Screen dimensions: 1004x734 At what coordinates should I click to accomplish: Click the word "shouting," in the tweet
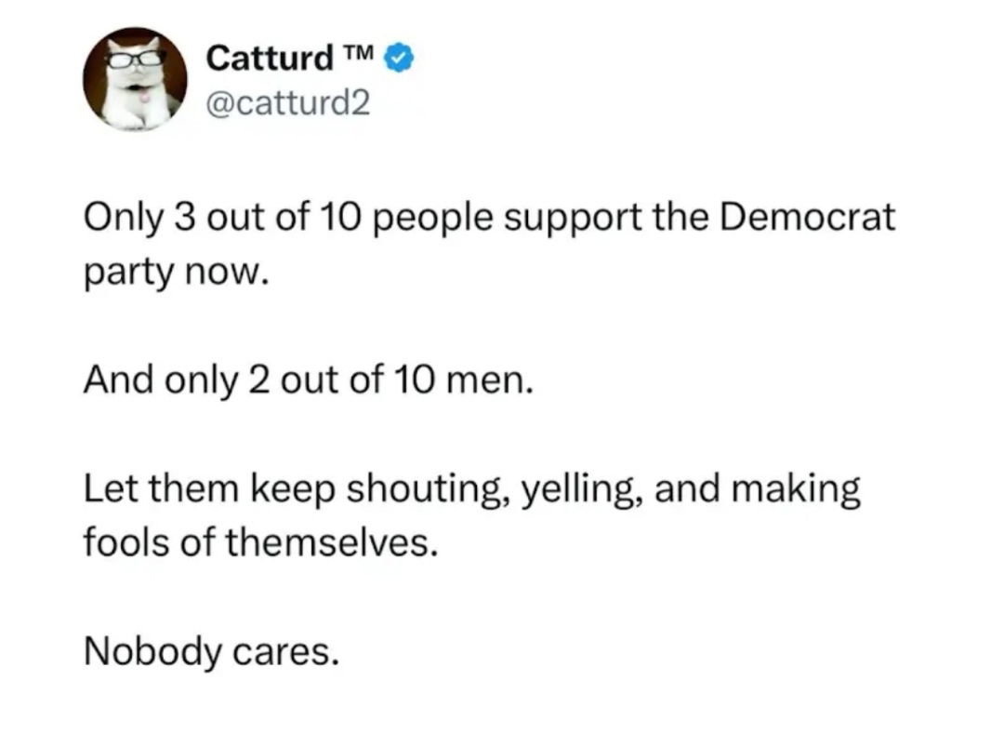coord(418,489)
